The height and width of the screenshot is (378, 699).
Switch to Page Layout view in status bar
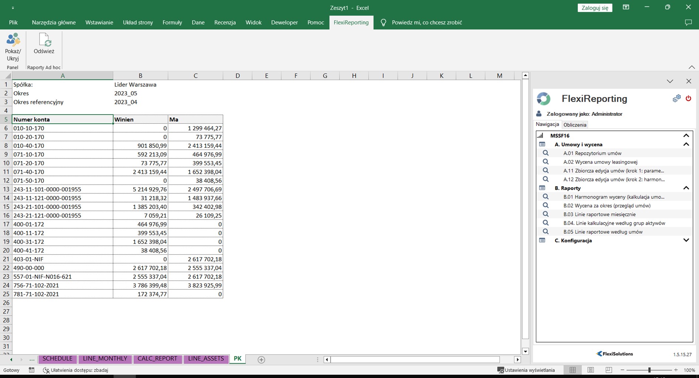click(591, 370)
